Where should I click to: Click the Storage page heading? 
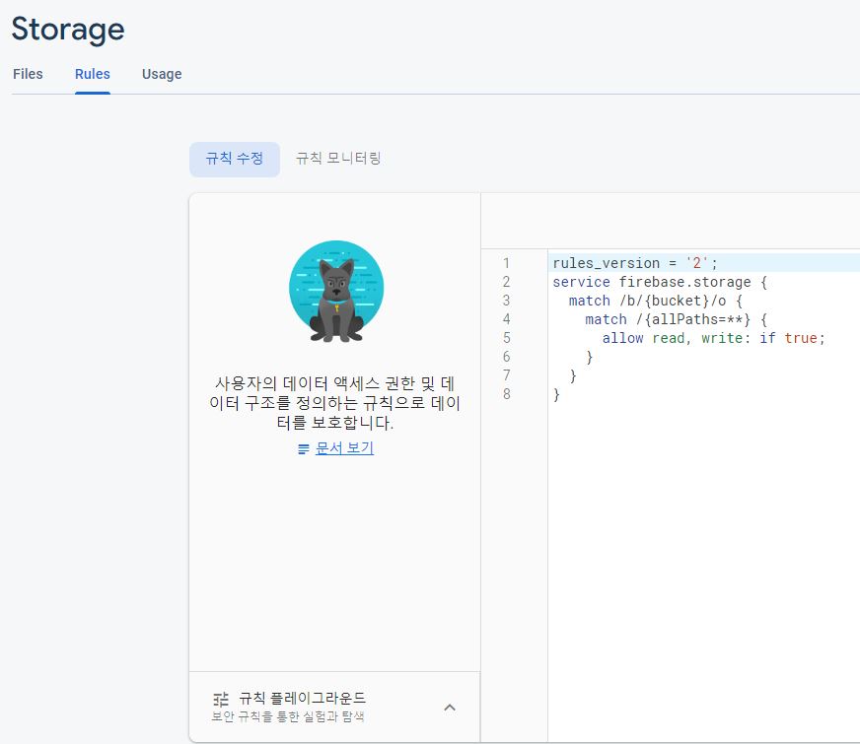[x=68, y=30]
